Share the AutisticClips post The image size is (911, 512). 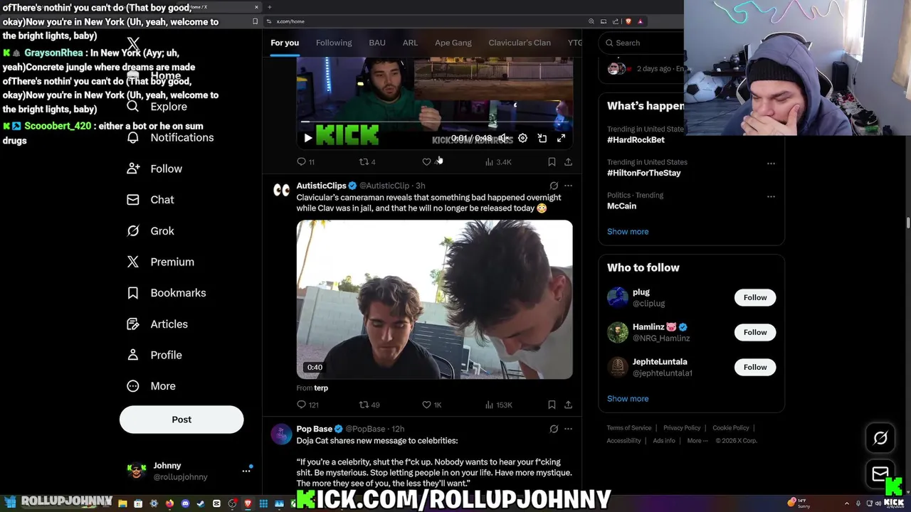pyautogui.click(x=568, y=405)
